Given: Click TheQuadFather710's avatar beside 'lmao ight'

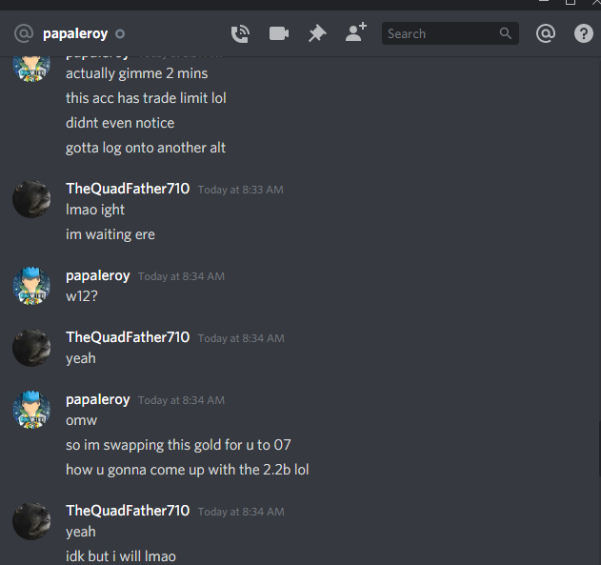Looking at the screenshot, I should click(x=31, y=199).
